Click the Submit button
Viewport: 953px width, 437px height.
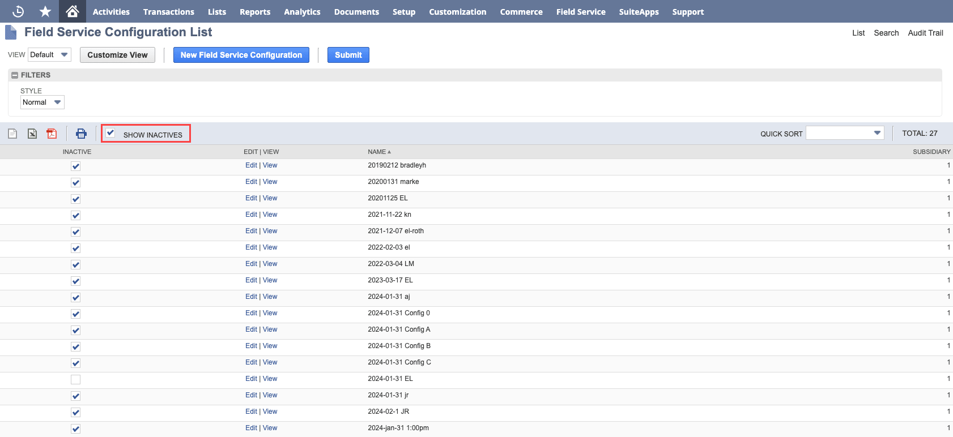pyautogui.click(x=348, y=55)
